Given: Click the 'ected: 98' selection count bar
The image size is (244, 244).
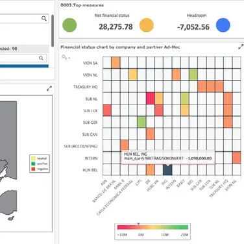Looking at the screenshot, I should [x=24, y=49].
